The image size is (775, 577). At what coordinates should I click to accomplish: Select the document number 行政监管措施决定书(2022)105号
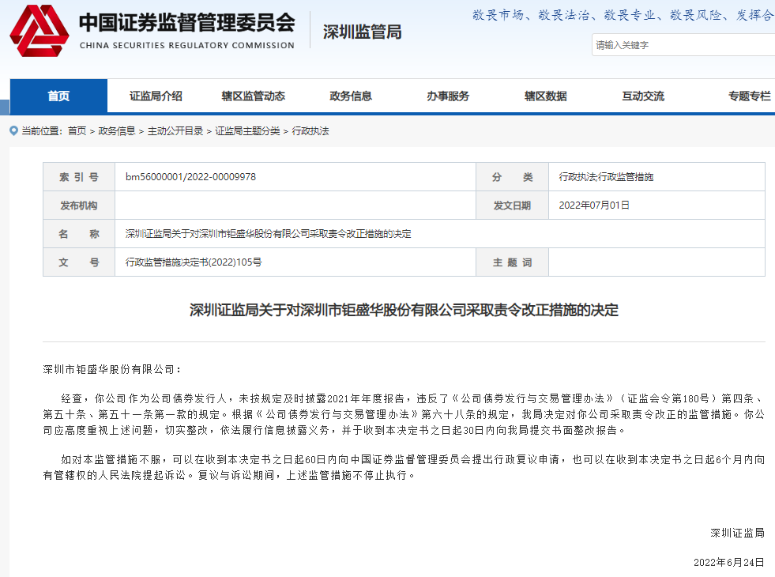point(194,262)
